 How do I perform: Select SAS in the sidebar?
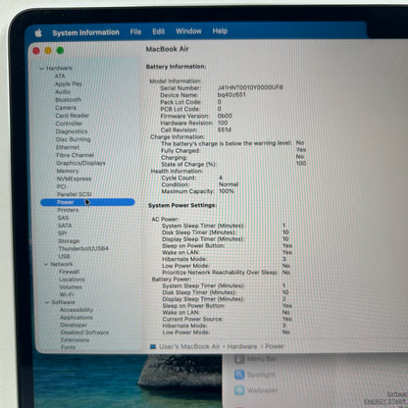tap(63, 218)
